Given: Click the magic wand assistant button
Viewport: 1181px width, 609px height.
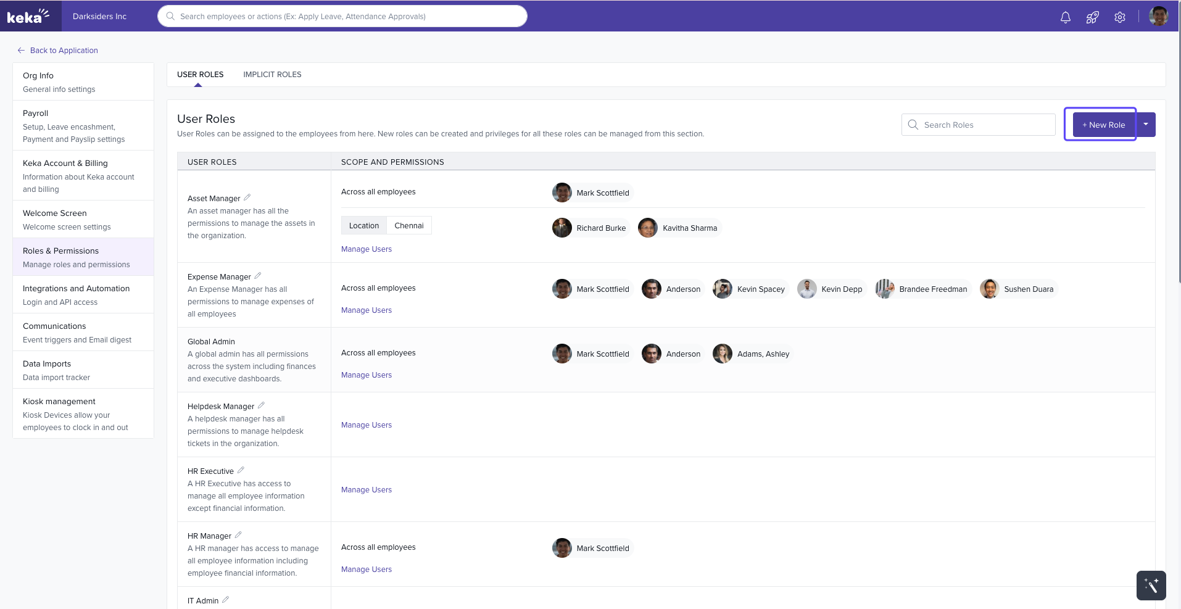Looking at the screenshot, I should click(1151, 585).
